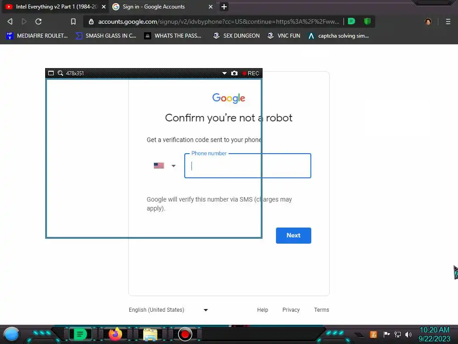The height and width of the screenshot is (344, 458).
Task: Click the blue Next button
Action: [x=293, y=236]
